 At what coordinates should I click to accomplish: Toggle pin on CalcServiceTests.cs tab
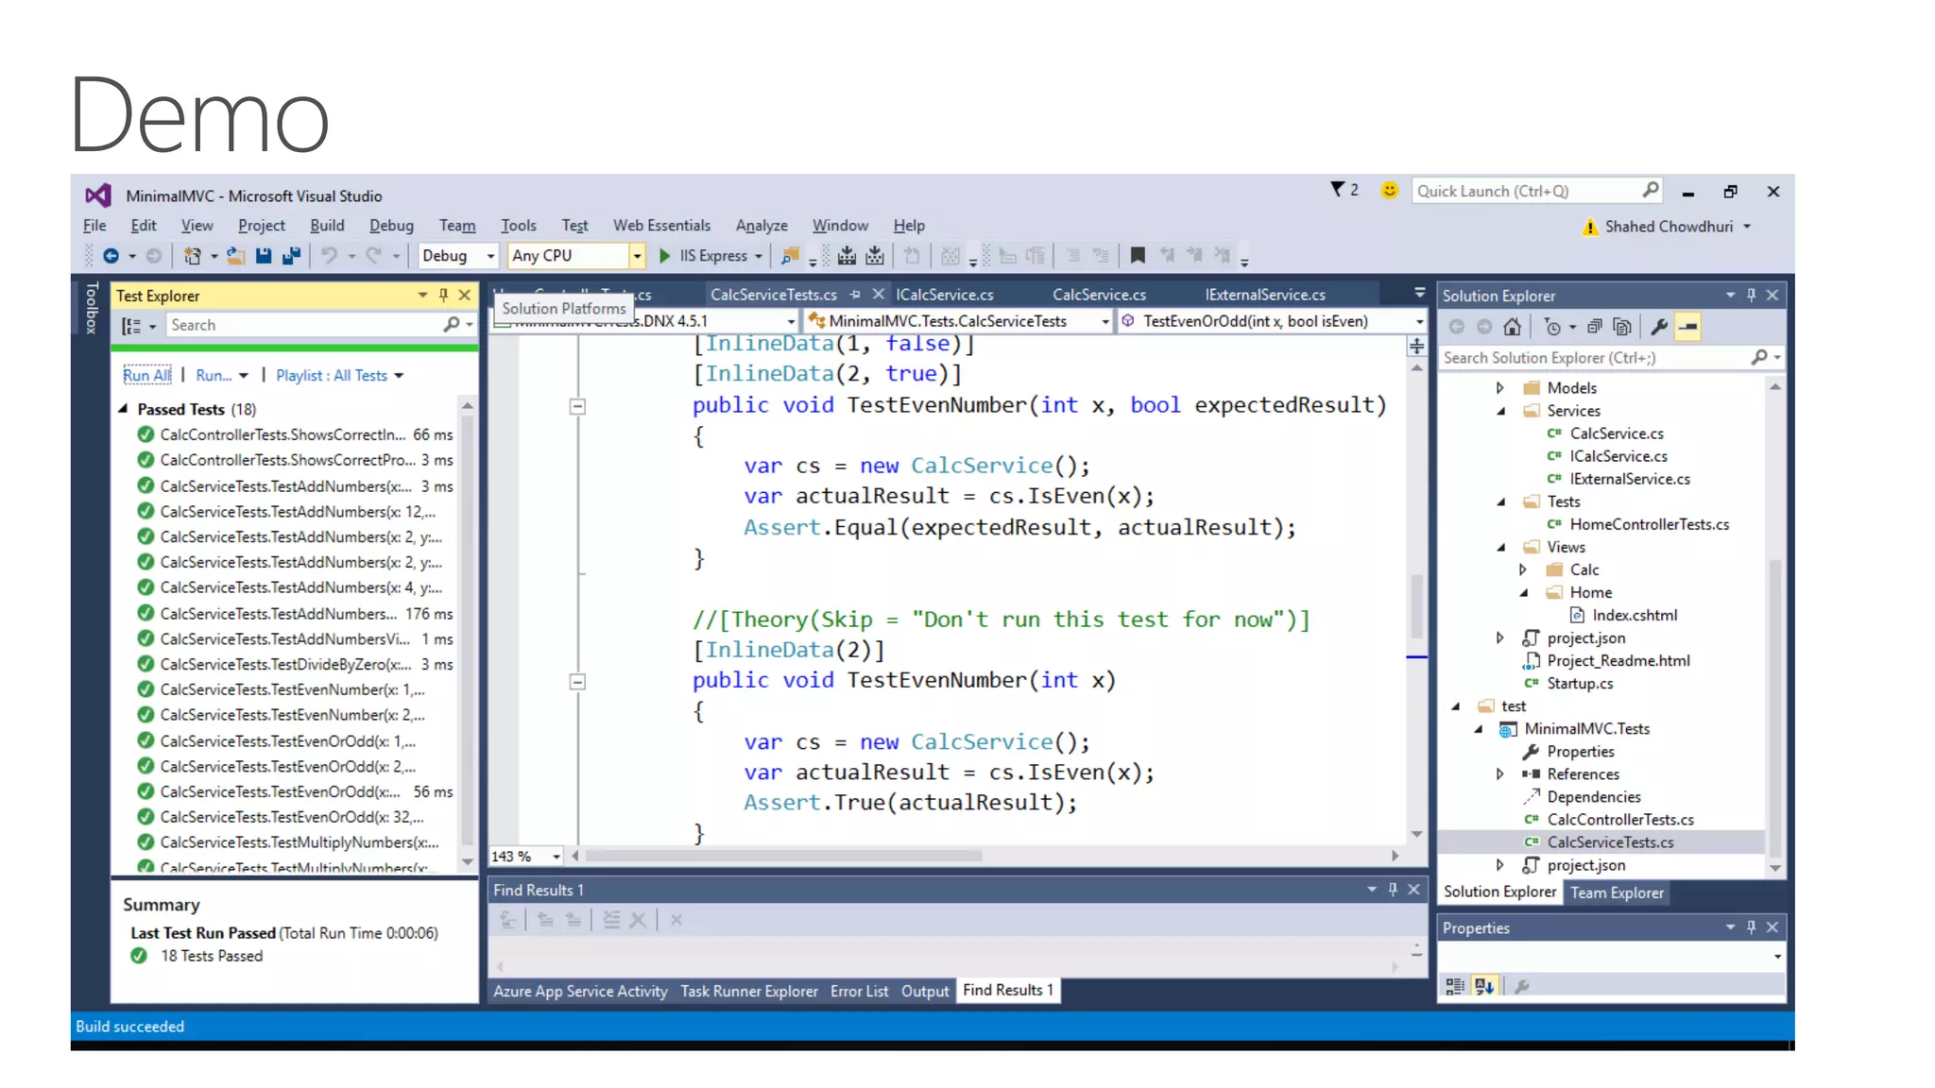pos(855,295)
